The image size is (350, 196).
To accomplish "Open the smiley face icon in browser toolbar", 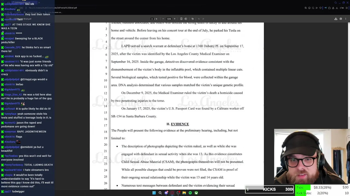I will point(309,8).
